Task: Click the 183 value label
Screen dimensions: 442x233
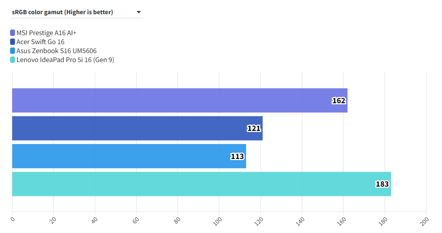Action: [x=382, y=184]
